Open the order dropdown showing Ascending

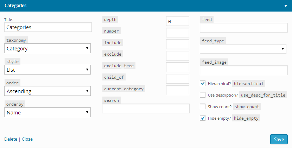(x=47, y=91)
